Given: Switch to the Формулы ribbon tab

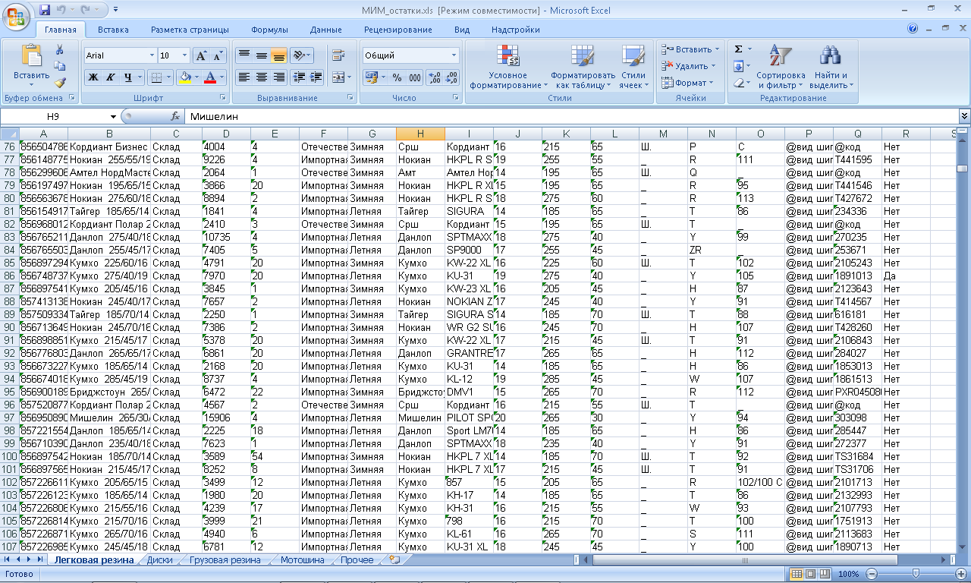Looking at the screenshot, I should pos(269,30).
